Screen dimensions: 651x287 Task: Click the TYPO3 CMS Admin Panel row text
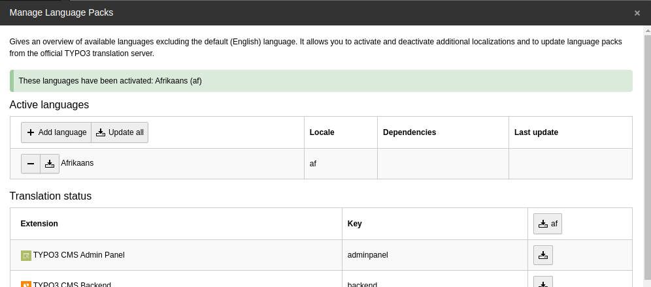pyautogui.click(x=79, y=255)
